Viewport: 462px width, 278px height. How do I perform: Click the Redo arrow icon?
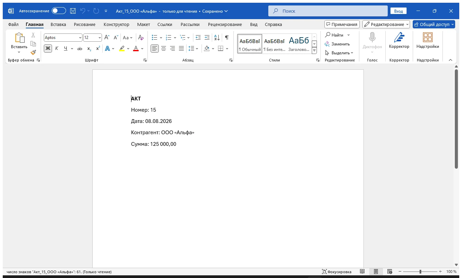[96, 11]
